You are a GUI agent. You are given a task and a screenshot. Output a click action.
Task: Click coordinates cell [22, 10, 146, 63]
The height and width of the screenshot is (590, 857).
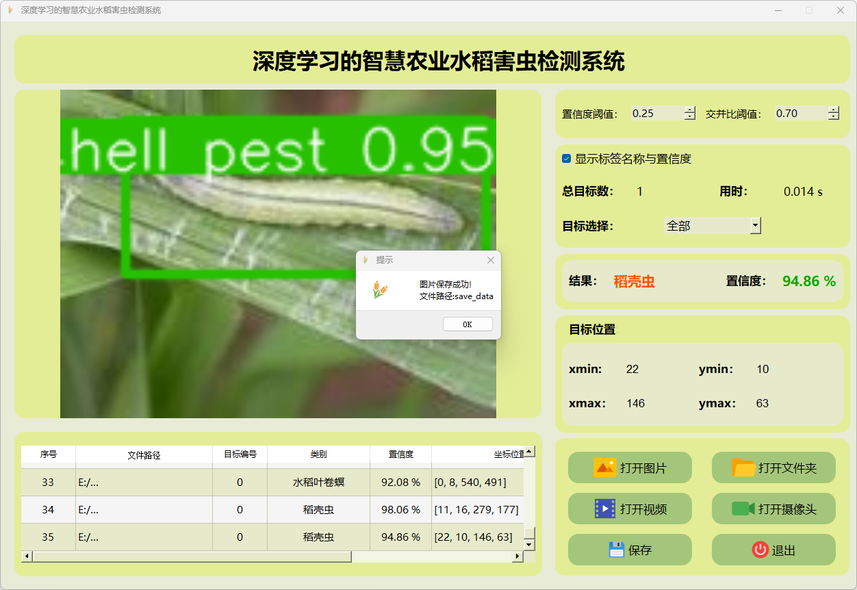click(478, 537)
